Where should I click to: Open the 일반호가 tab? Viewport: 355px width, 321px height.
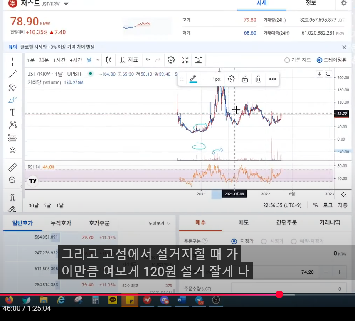22,223
